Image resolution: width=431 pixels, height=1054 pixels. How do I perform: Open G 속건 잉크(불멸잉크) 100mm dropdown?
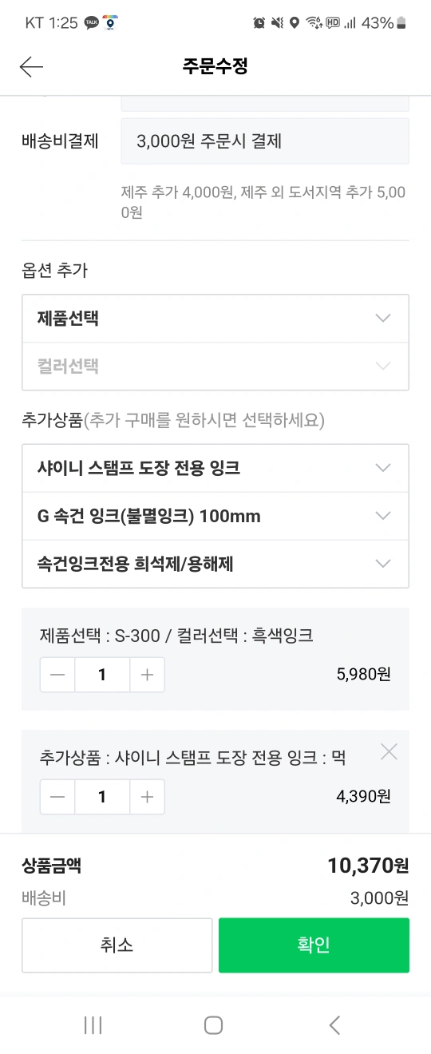coord(215,516)
